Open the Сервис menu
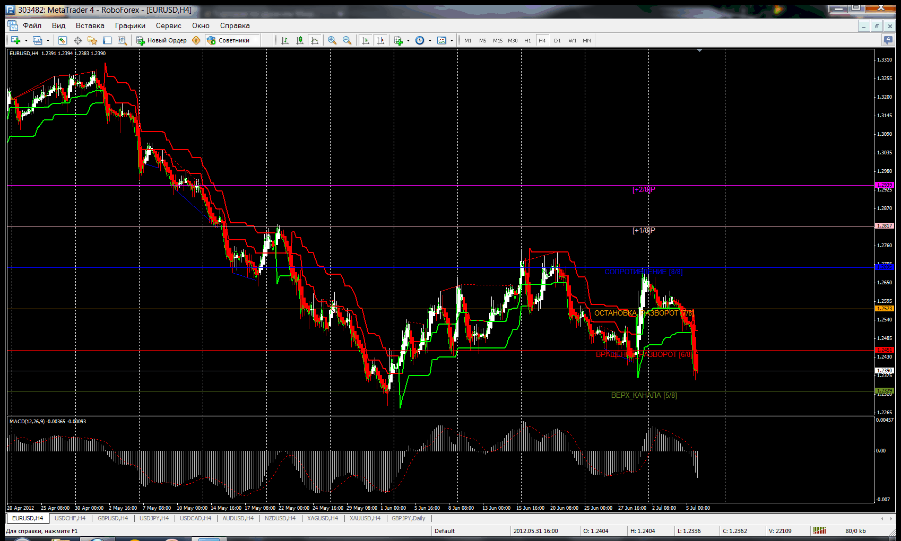The image size is (901, 541). 168,25
